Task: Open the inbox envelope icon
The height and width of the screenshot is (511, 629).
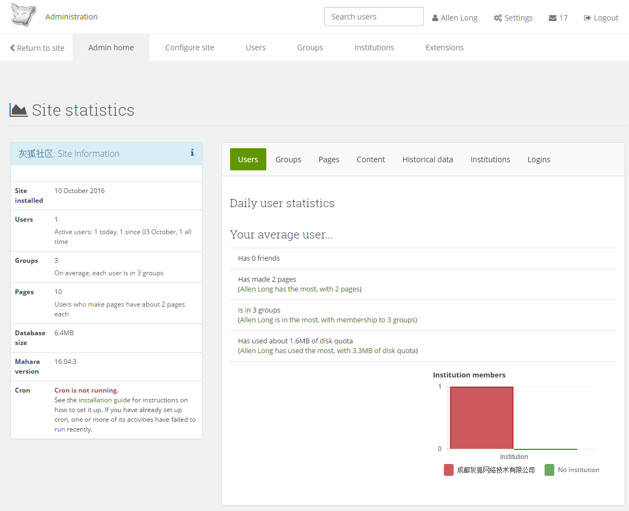Action: [x=553, y=18]
